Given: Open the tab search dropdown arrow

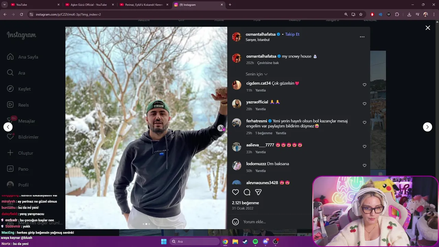Looking at the screenshot, I should (4, 5).
